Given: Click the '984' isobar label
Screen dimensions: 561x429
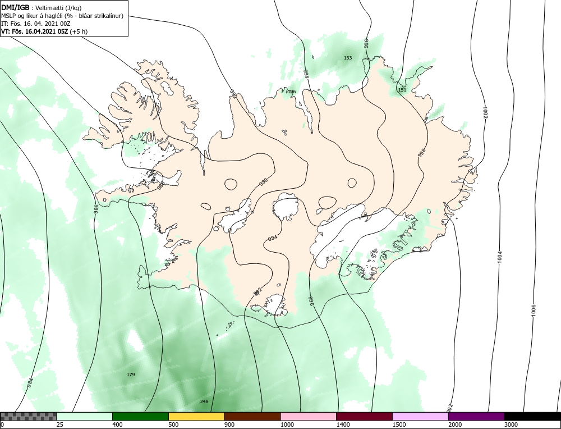Looking at the screenshot, I should click(30, 383).
